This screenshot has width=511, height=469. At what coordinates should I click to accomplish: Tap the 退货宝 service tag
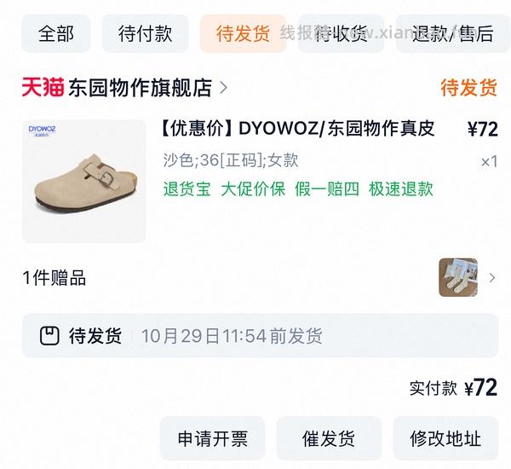tap(187, 189)
